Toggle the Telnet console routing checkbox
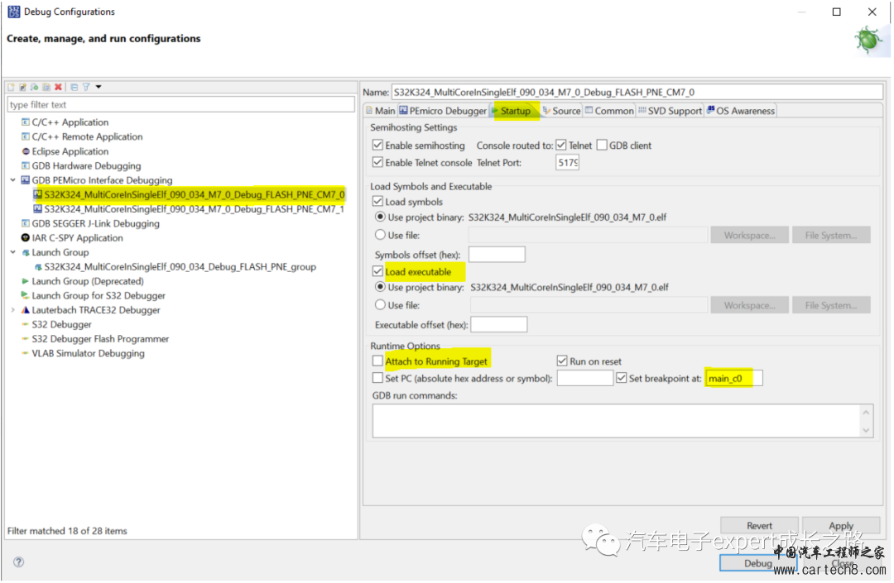Screen dimensions: 894x583 point(561,146)
